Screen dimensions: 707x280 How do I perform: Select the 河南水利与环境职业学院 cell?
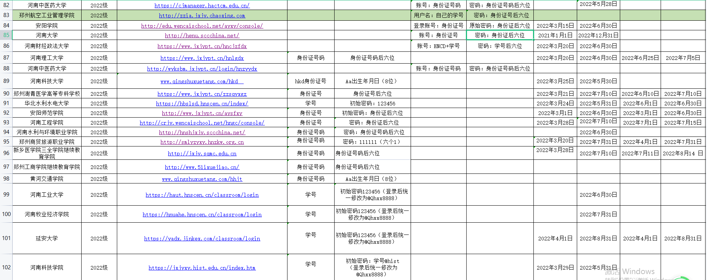pyautogui.click(x=47, y=132)
